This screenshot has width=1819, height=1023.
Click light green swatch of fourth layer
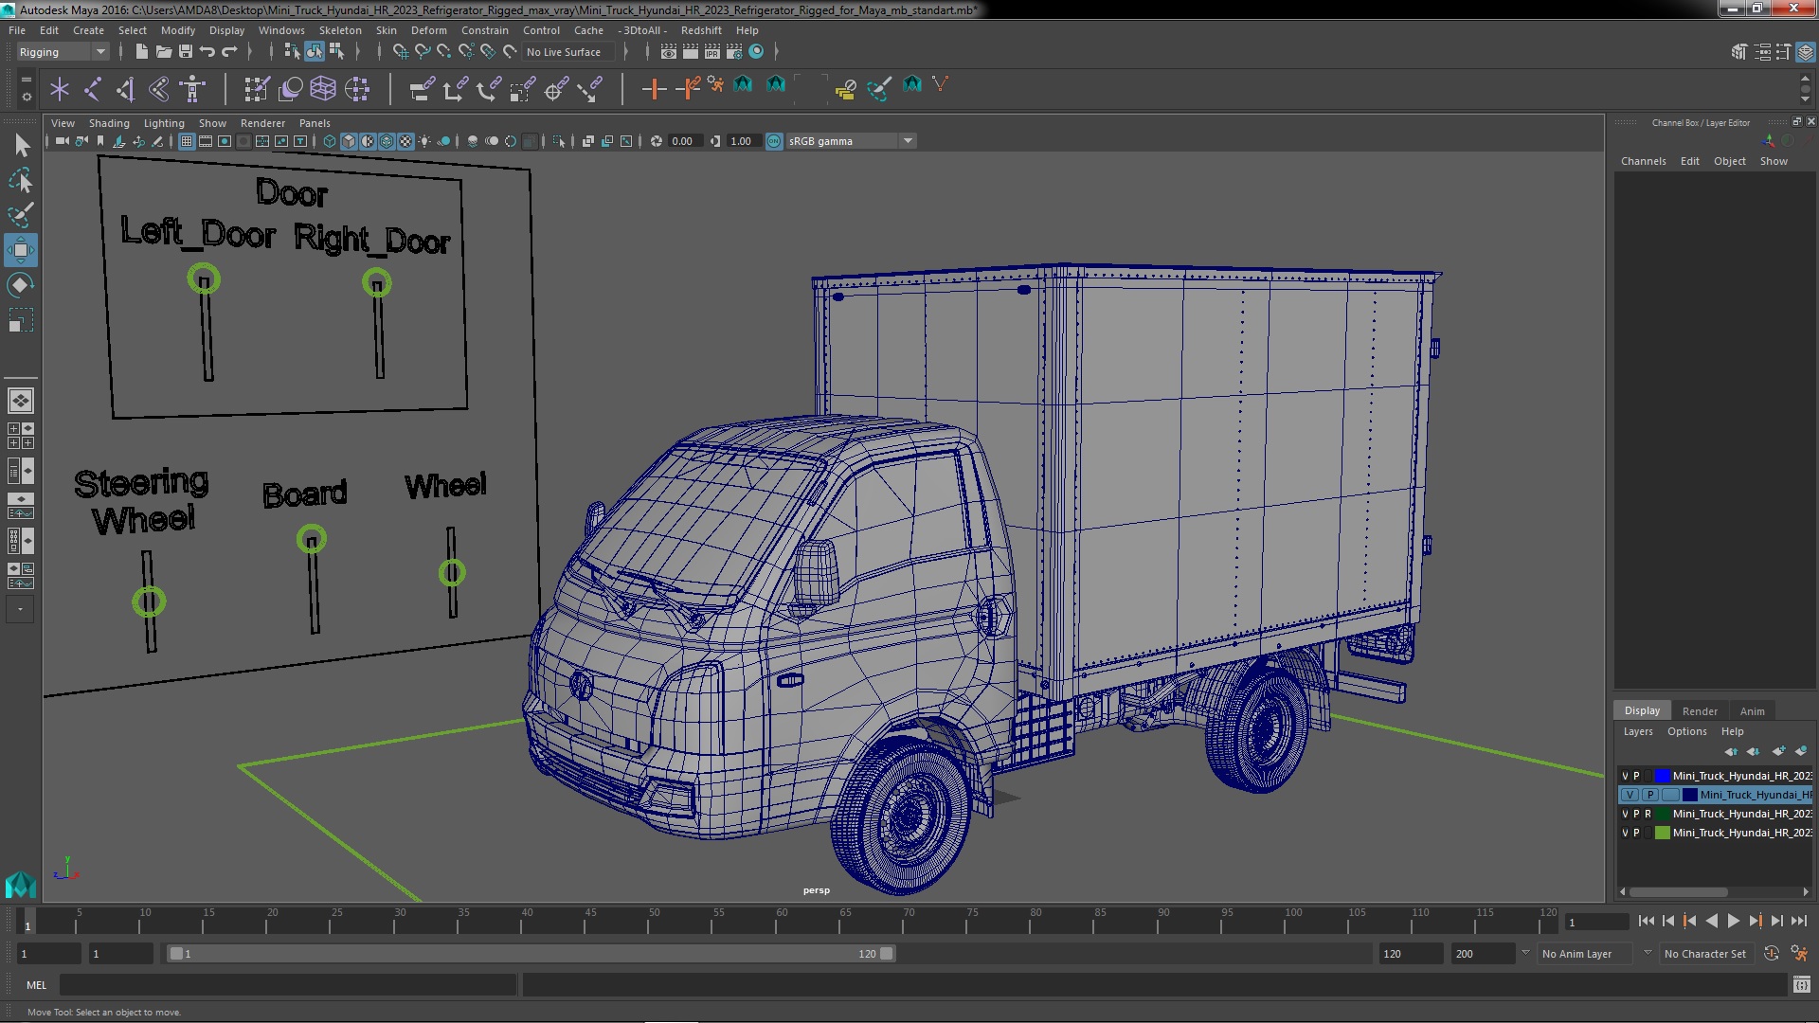pos(1663,833)
